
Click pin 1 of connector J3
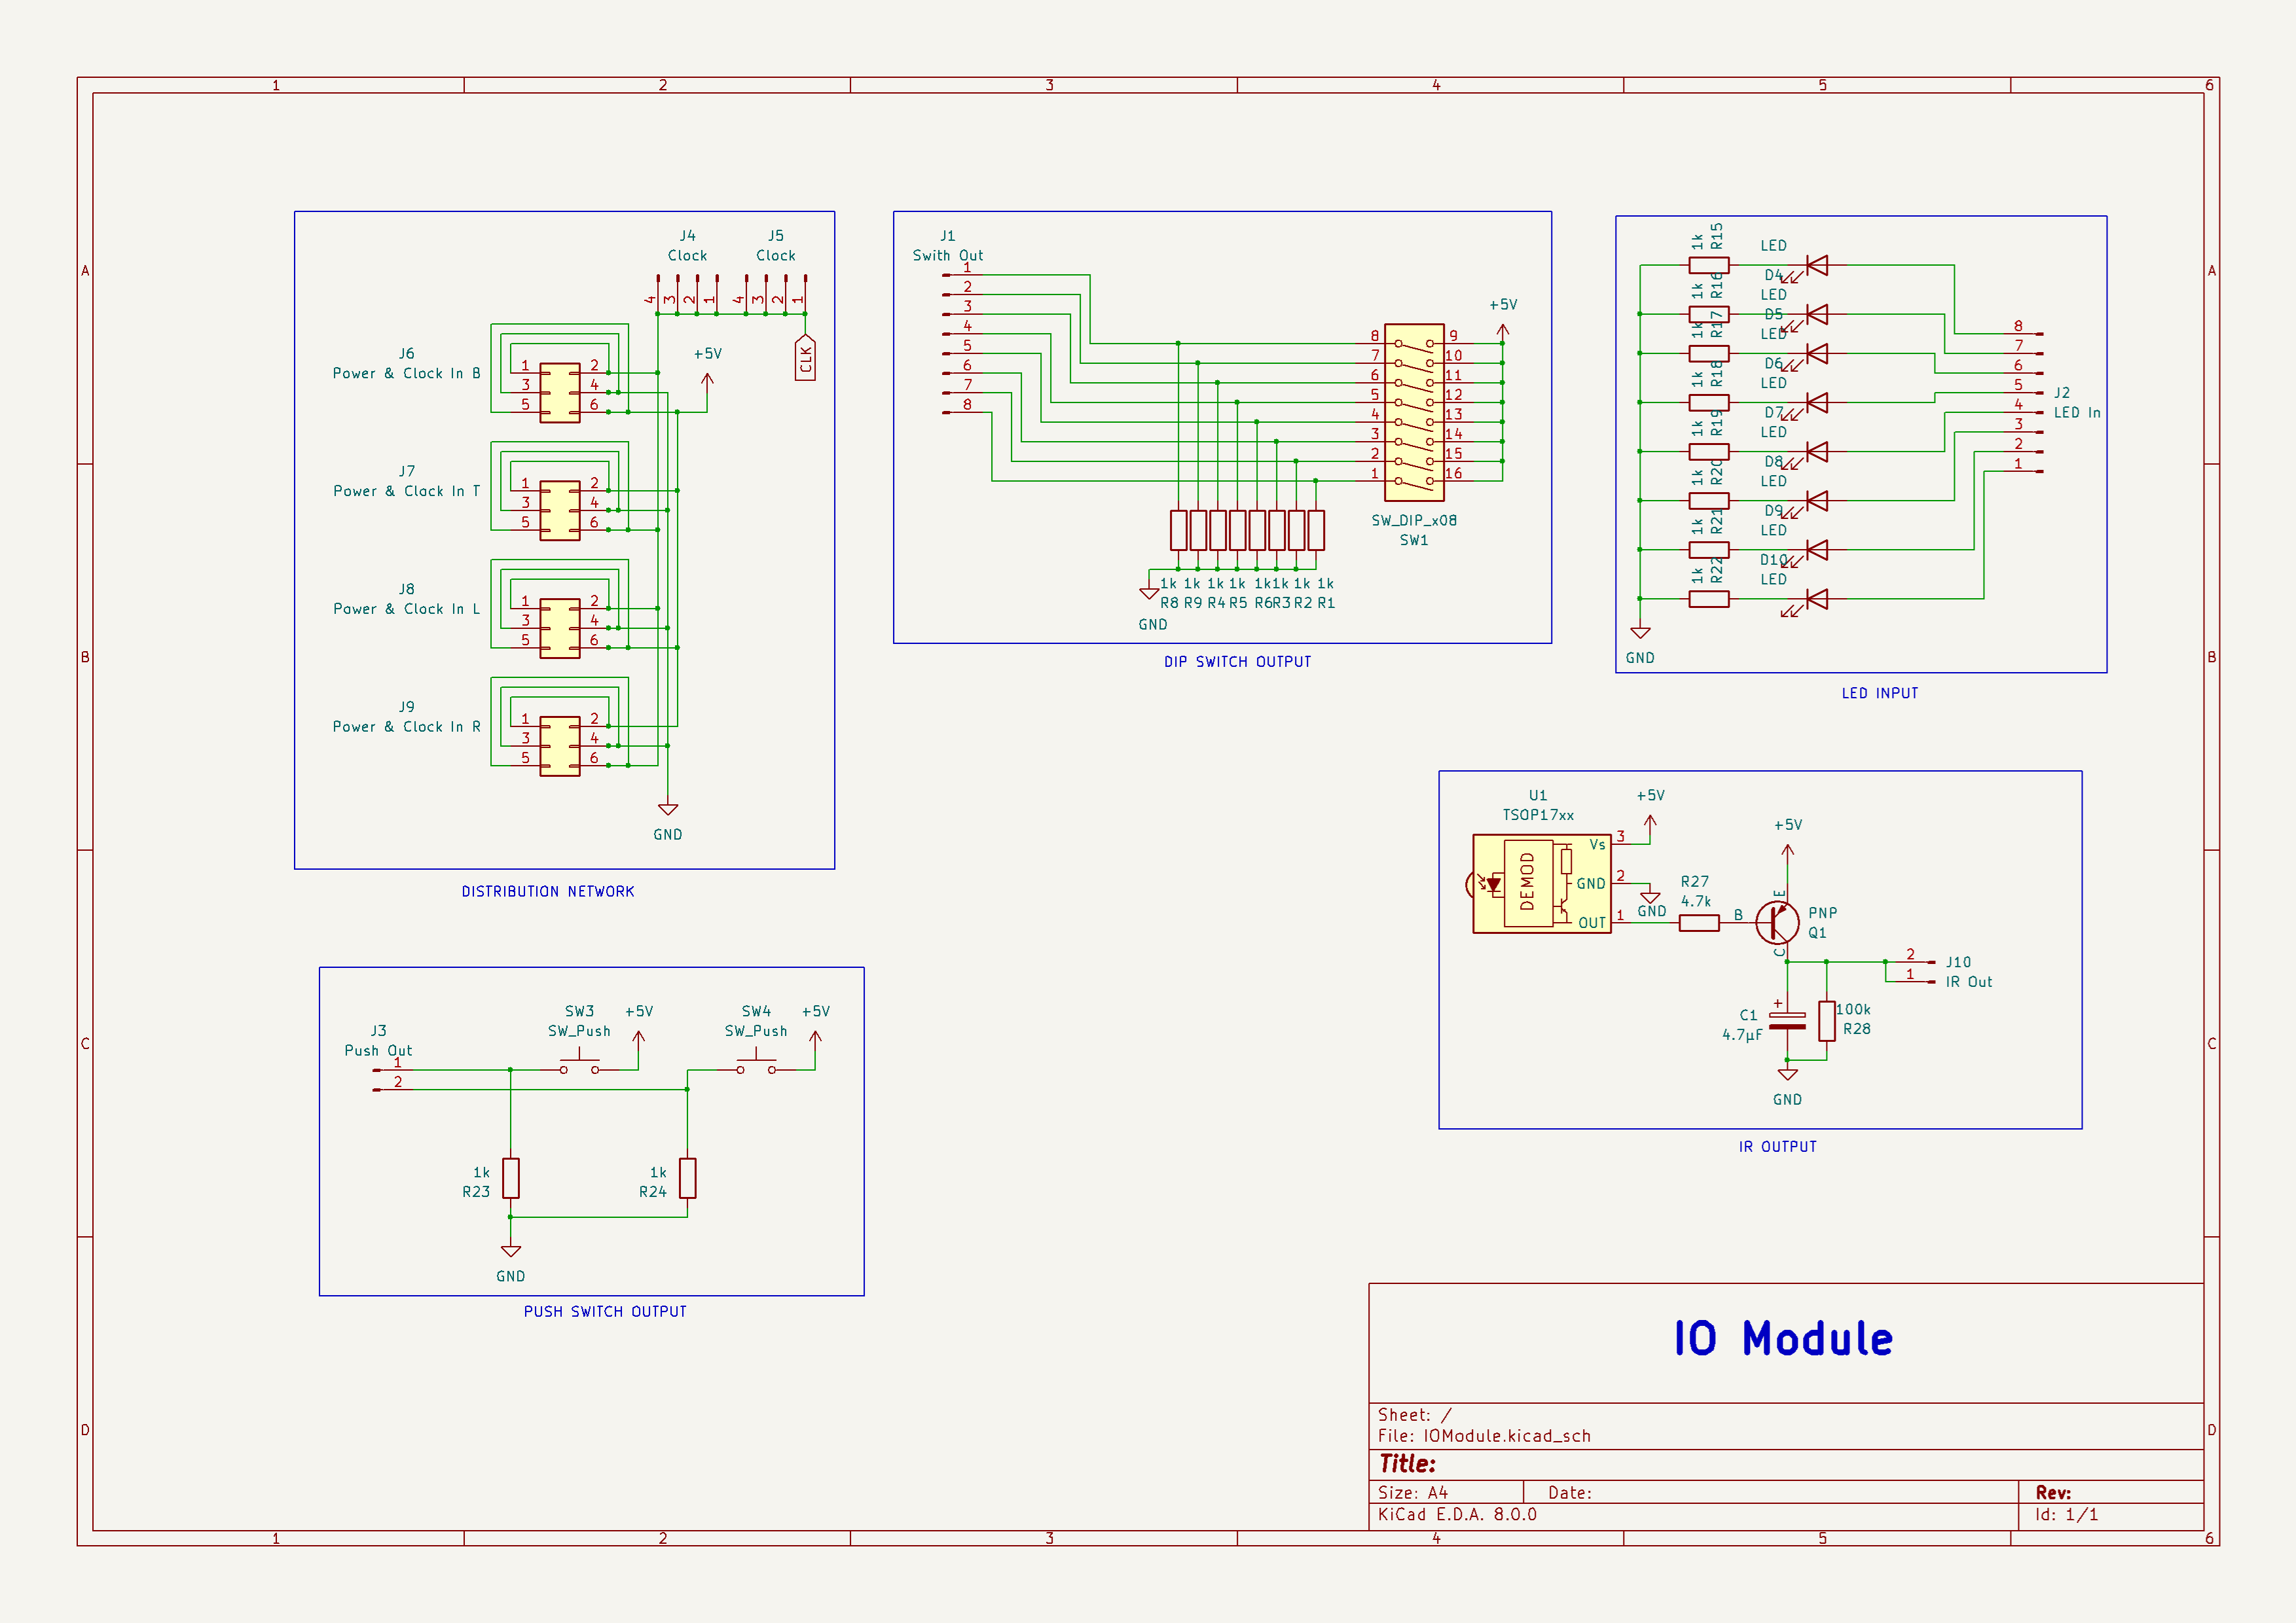pyautogui.click(x=392, y=1068)
